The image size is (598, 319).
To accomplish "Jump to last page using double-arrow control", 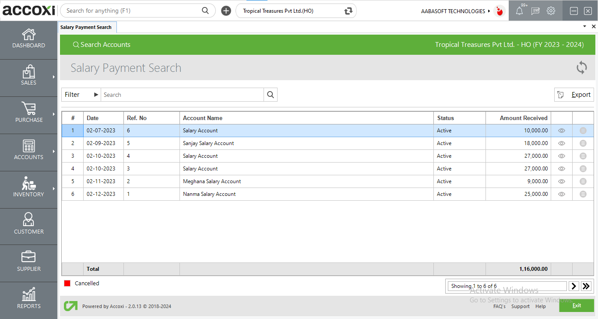I will [586, 286].
